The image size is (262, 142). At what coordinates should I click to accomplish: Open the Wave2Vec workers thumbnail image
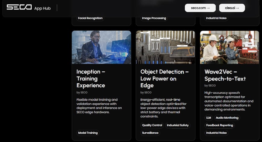coord(229,47)
